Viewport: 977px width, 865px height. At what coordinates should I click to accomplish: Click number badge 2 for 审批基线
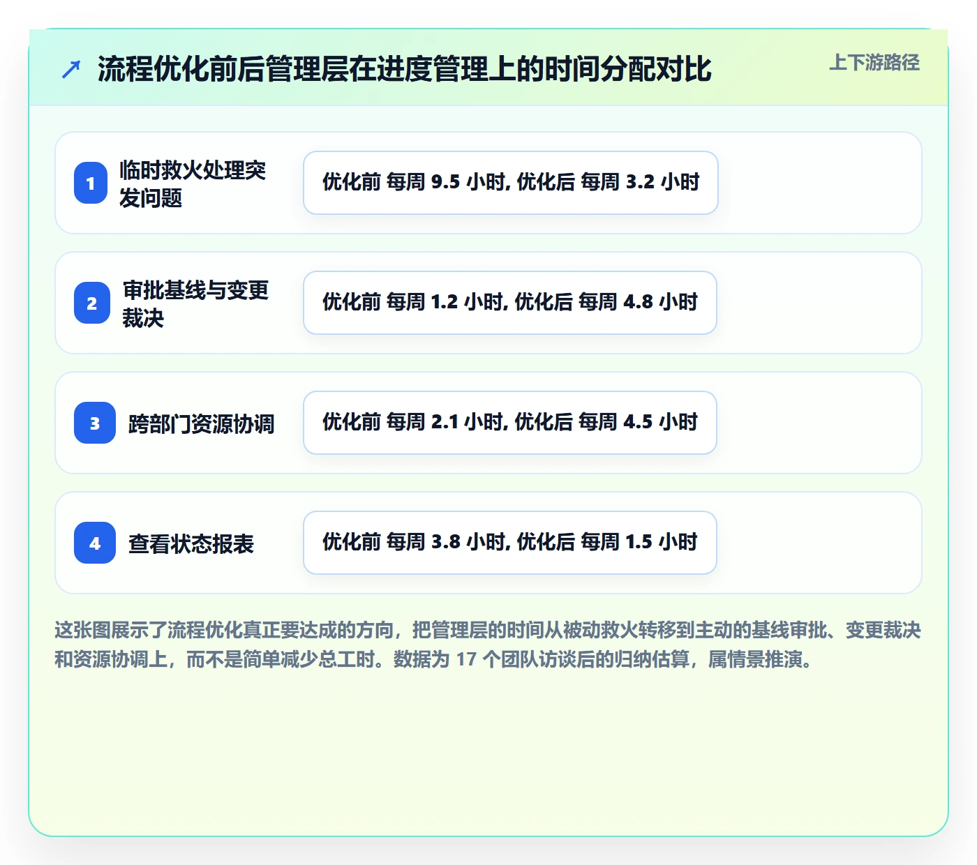92,303
